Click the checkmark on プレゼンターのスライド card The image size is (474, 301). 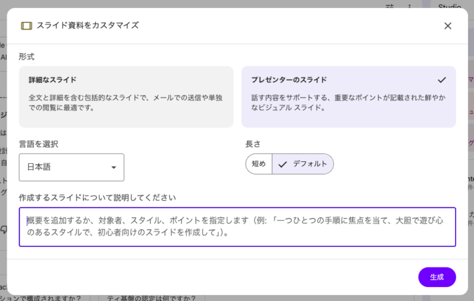[442, 80]
